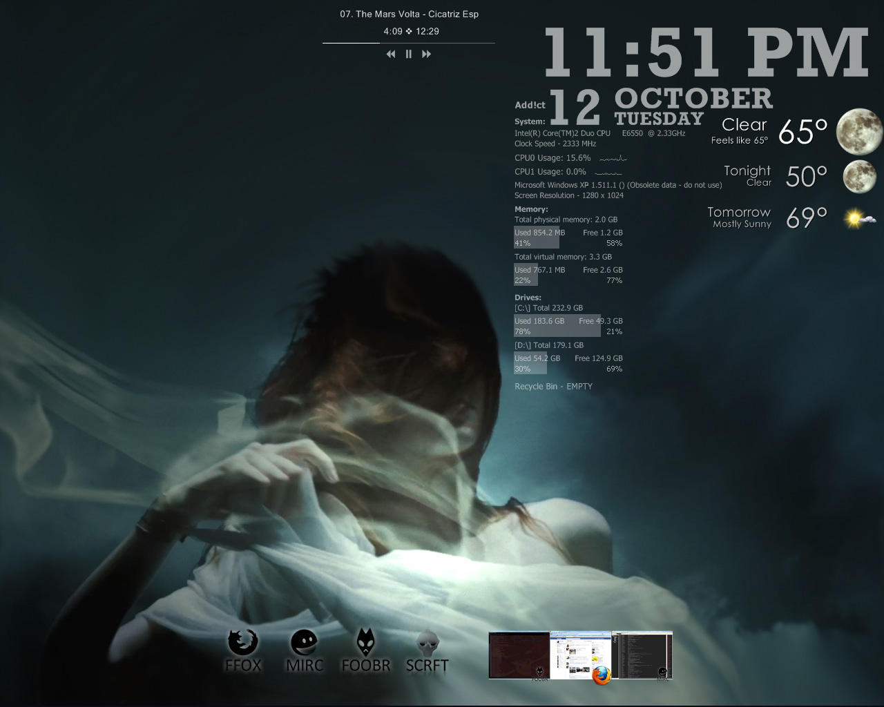The width and height of the screenshot is (884, 707).
Task: Click 'Free 124.9 GB' on the D drive
Action: [599, 358]
